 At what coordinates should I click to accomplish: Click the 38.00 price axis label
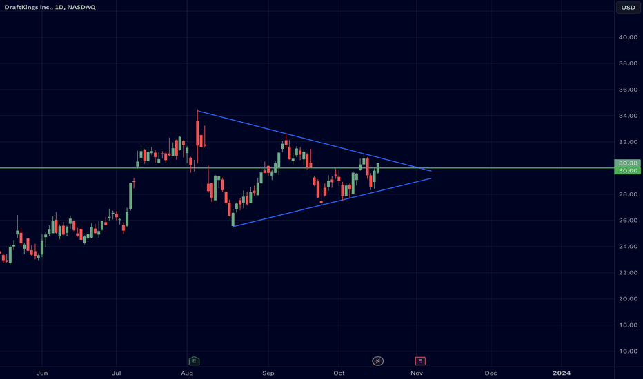pyautogui.click(x=628, y=63)
